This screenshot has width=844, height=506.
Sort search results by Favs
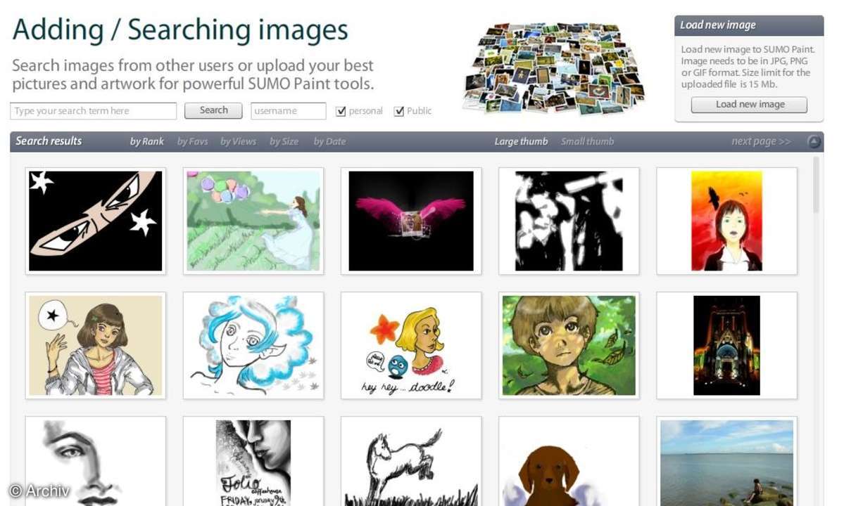(192, 141)
